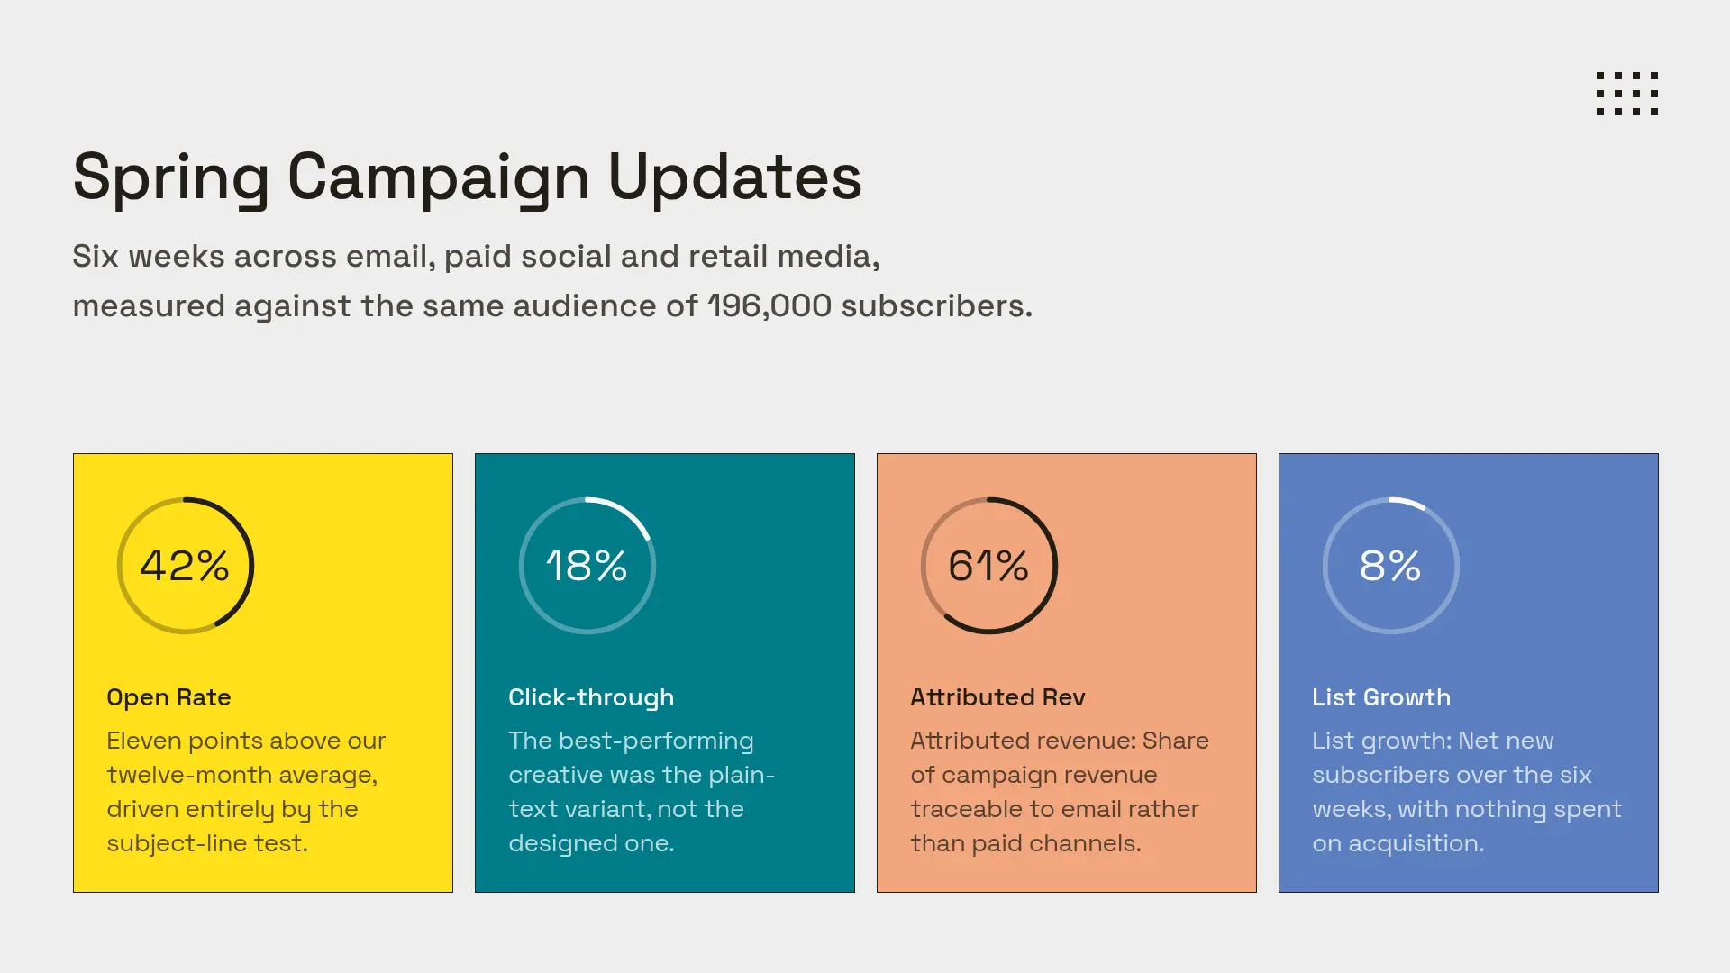Click the dotted grid logo icon
Viewport: 1730px width, 973px height.
point(1627,94)
